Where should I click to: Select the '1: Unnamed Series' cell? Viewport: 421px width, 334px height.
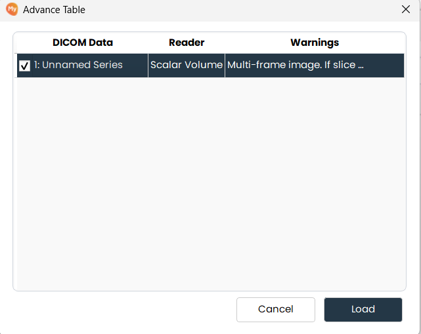pyautogui.click(x=78, y=65)
